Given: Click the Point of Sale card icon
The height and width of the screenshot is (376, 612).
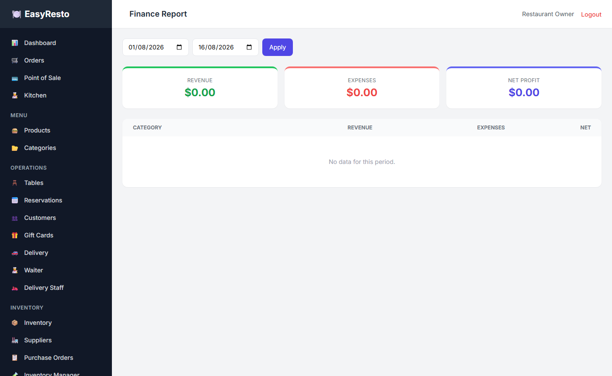Looking at the screenshot, I should [15, 78].
